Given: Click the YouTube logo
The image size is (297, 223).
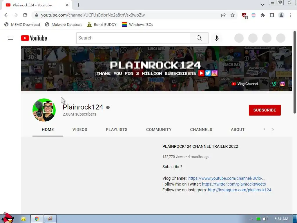Looking at the screenshot, I should pos(34,38).
